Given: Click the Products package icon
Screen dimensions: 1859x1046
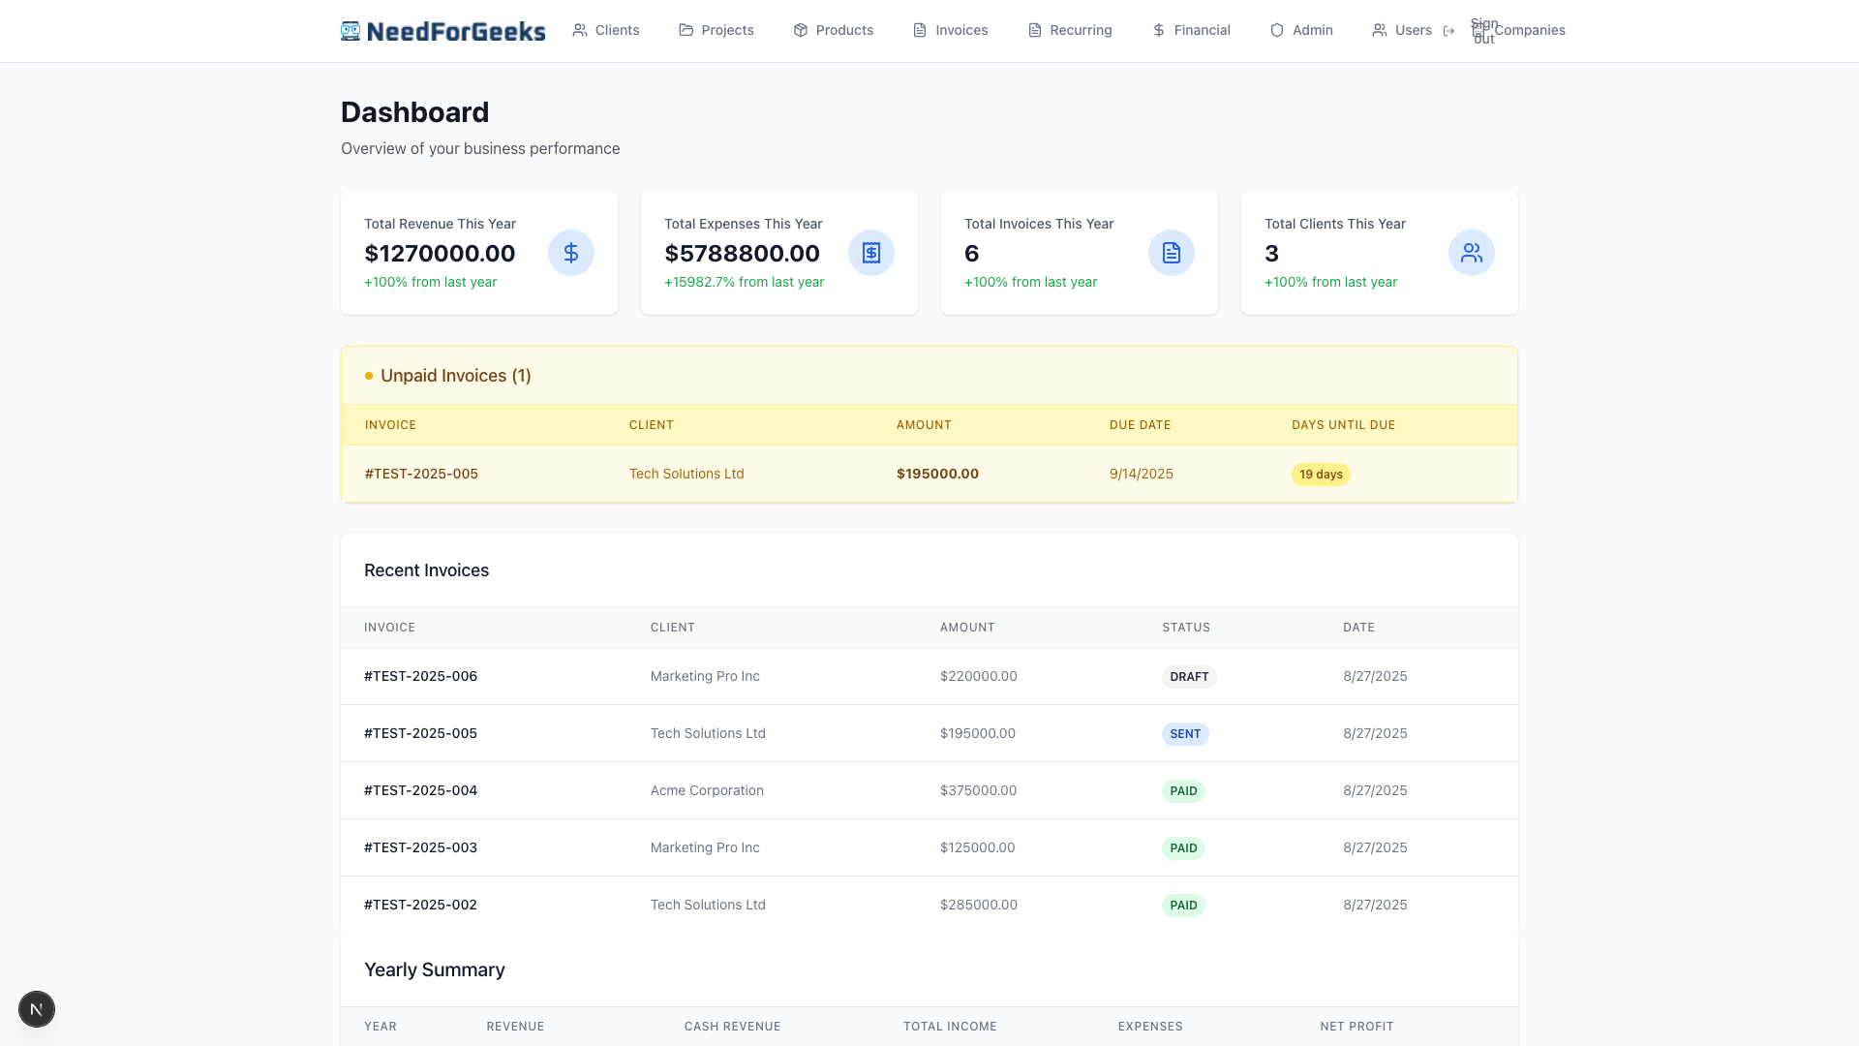Looking at the screenshot, I should (801, 30).
